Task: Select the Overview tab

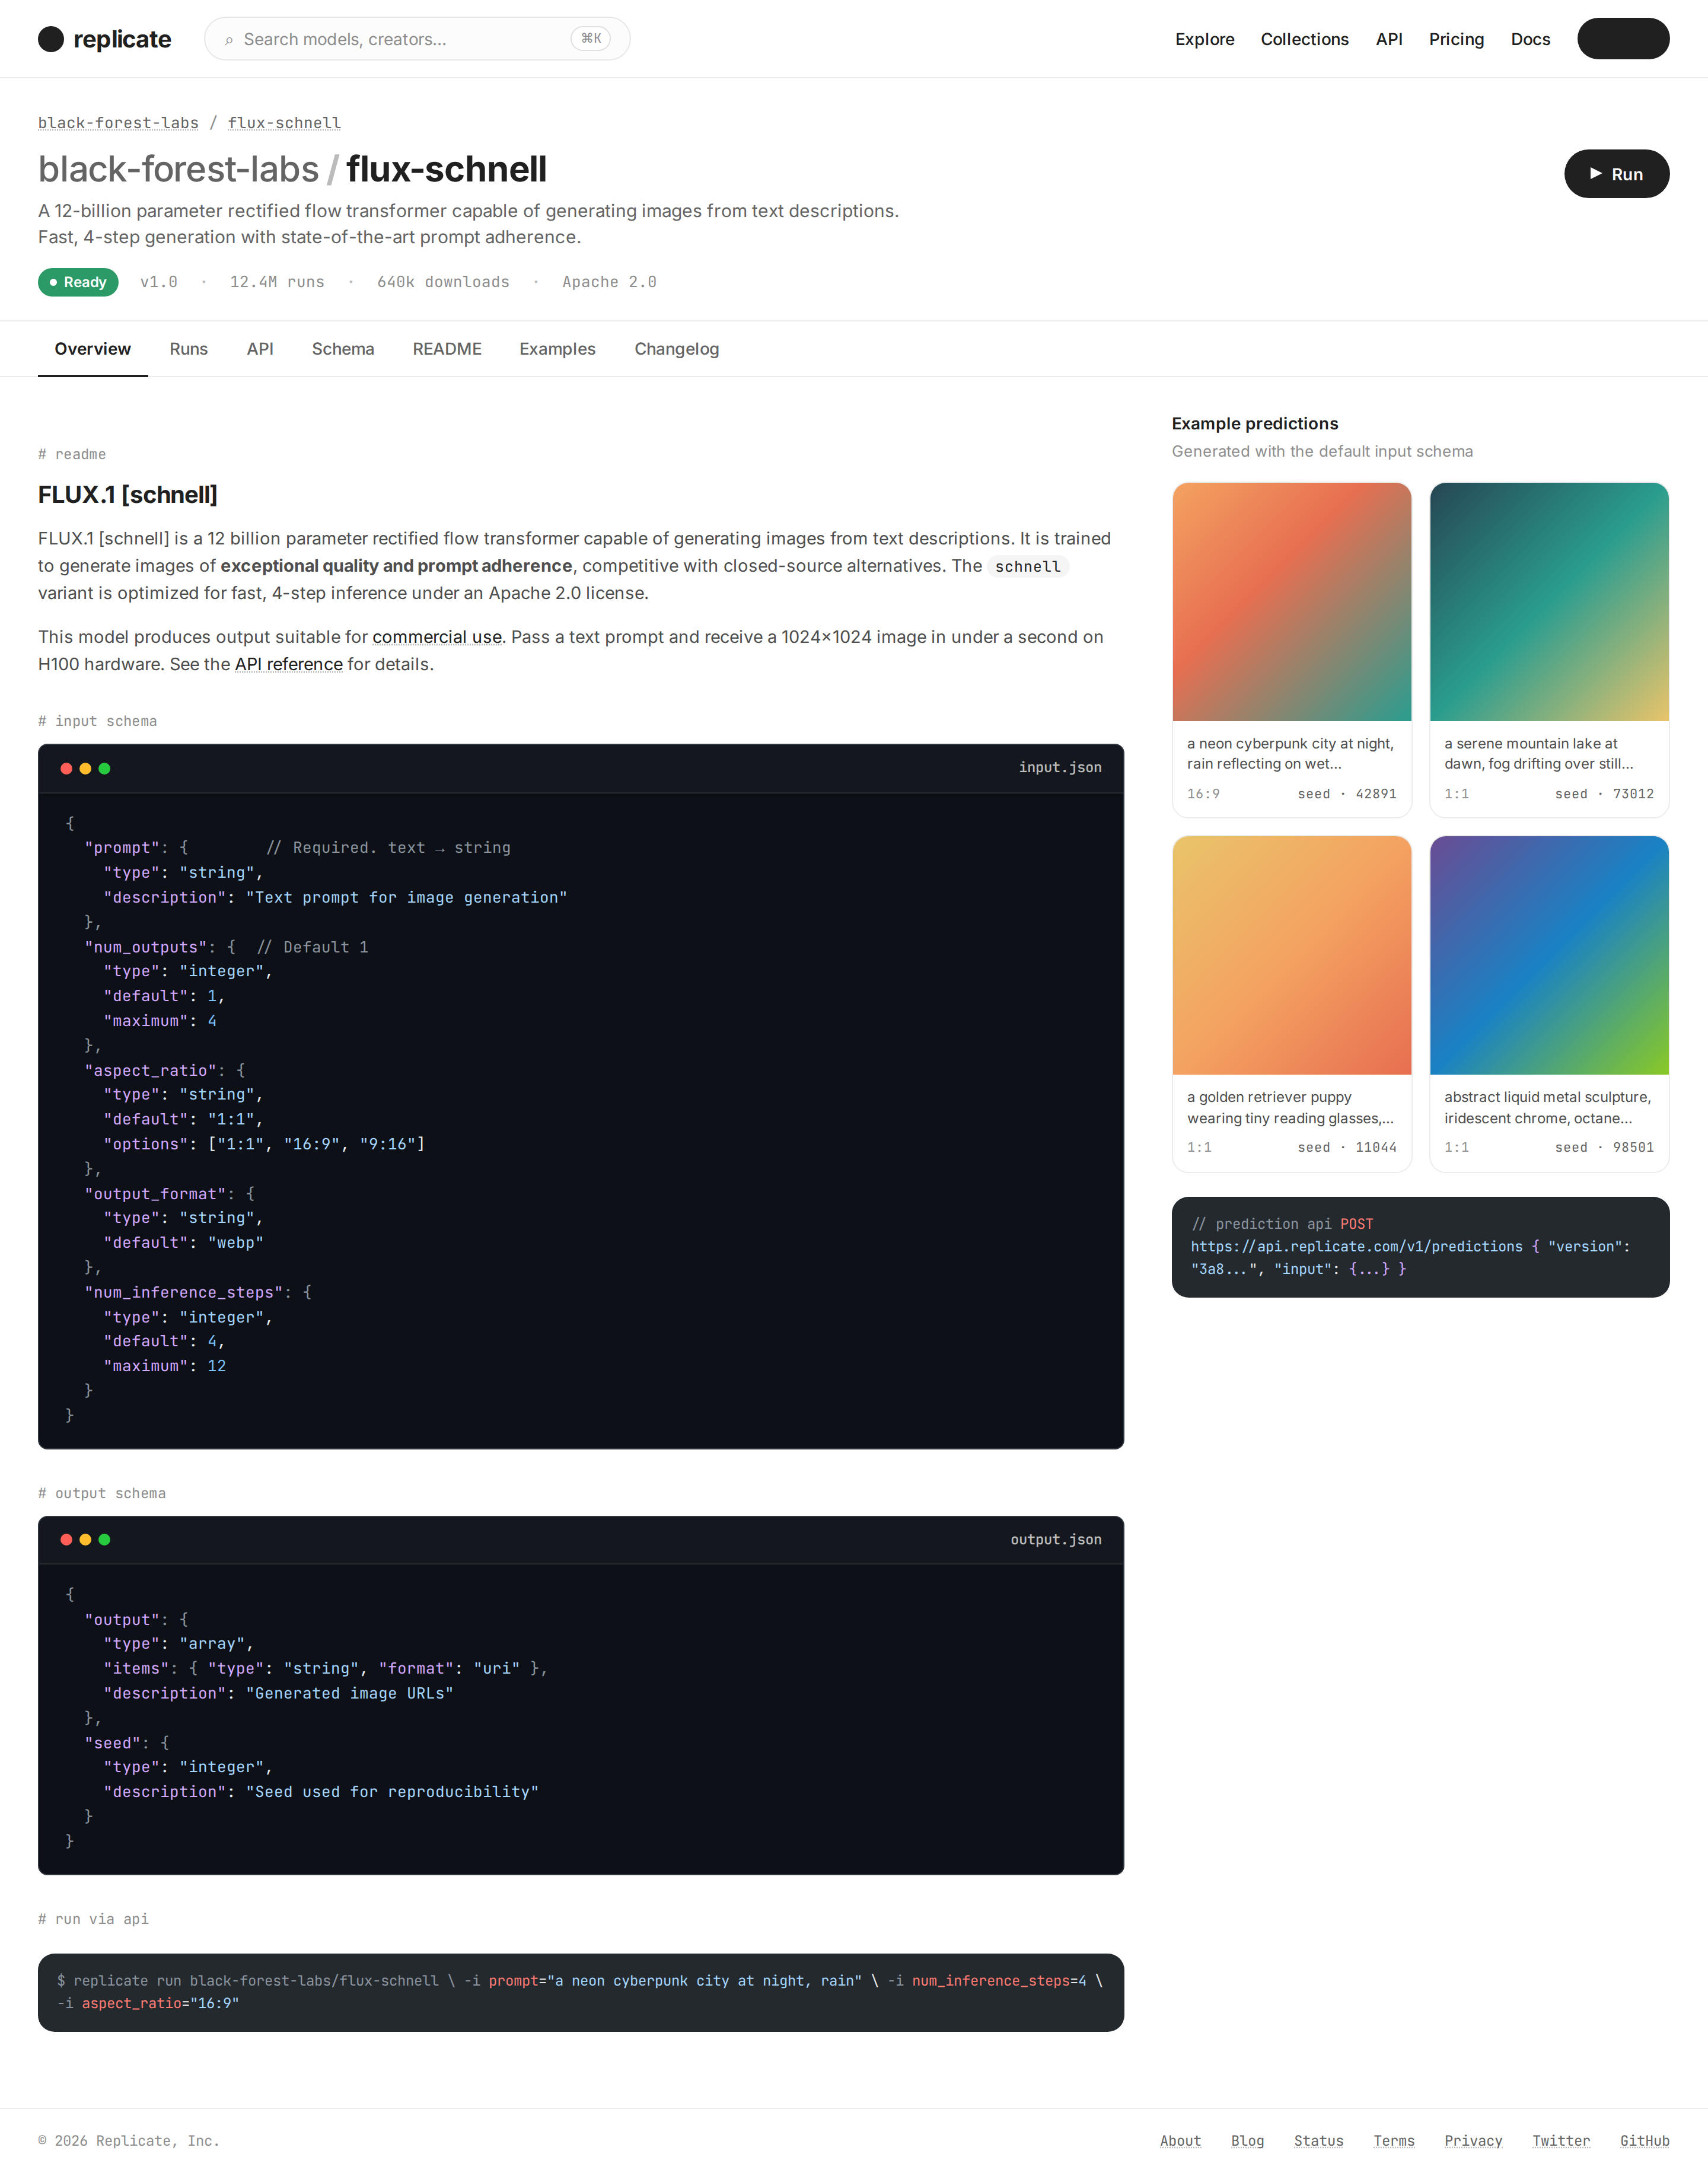Action: [93, 349]
